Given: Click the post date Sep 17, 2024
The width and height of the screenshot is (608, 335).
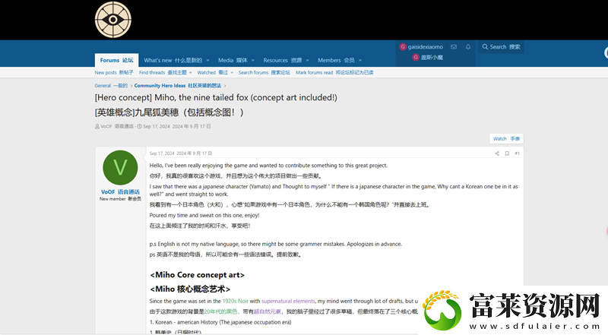Looking at the screenshot, I should 181,153.
